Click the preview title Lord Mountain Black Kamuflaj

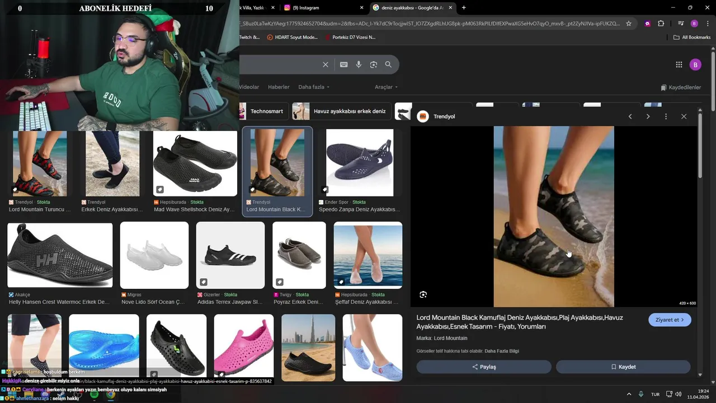click(x=520, y=322)
